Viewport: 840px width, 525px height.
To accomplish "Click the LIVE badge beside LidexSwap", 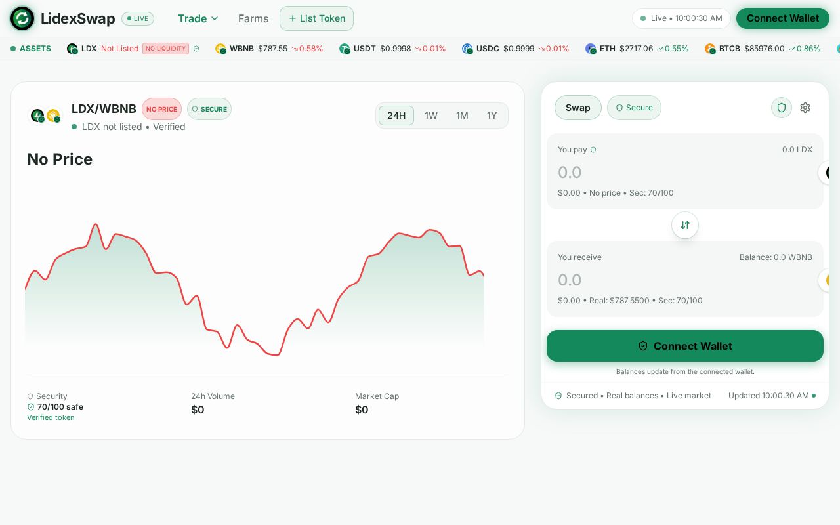I will (138, 18).
